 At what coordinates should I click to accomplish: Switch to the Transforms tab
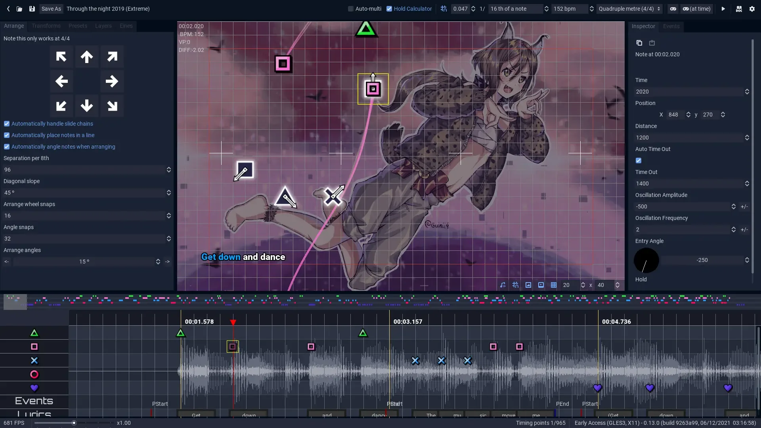[x=46, y=26]
